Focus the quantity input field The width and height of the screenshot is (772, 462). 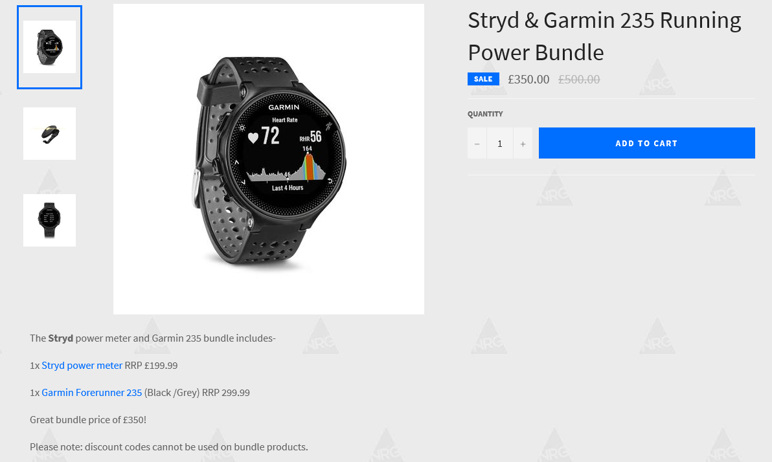[500, 143]
